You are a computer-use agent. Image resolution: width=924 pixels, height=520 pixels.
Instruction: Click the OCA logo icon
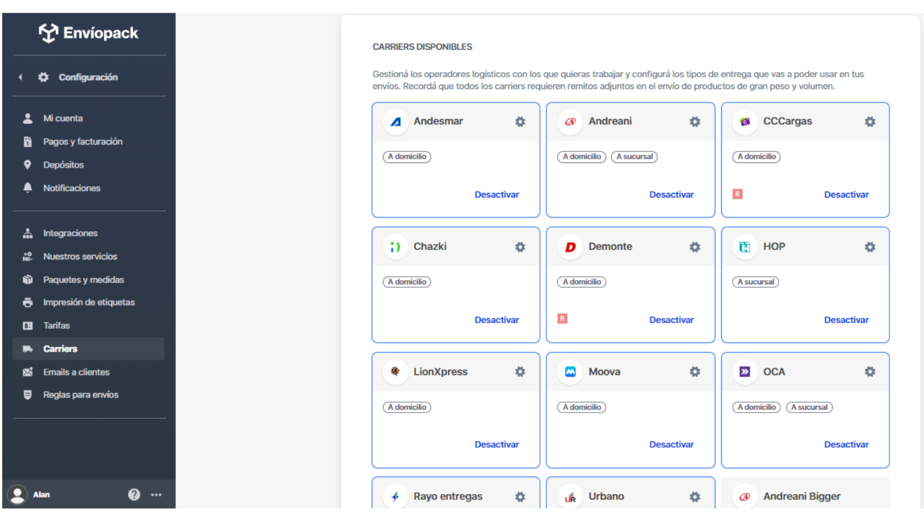745,372
